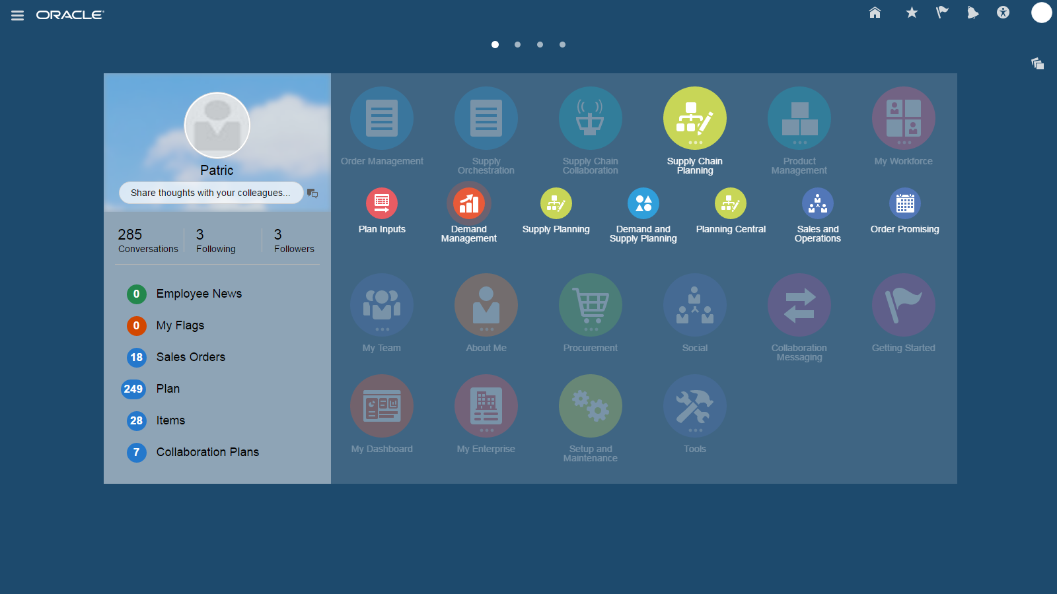
Task: Launch Supply Planning
Action: tap(556, 203)
